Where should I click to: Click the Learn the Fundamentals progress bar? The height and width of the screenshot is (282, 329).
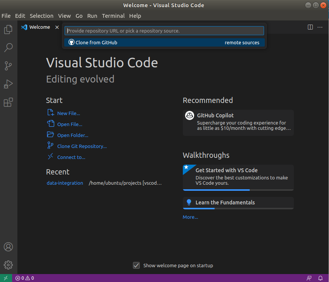(238, 209)
